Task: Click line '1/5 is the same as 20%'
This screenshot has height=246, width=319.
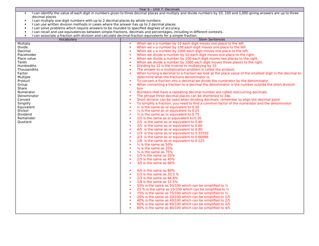Action: click(x=156, y=156)
